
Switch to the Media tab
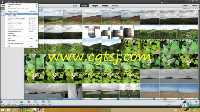pyautogui.click(x=84, y=6)
